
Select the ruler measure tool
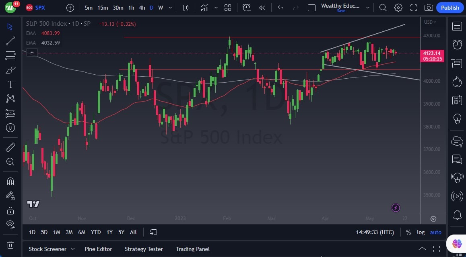click(10, 147)
